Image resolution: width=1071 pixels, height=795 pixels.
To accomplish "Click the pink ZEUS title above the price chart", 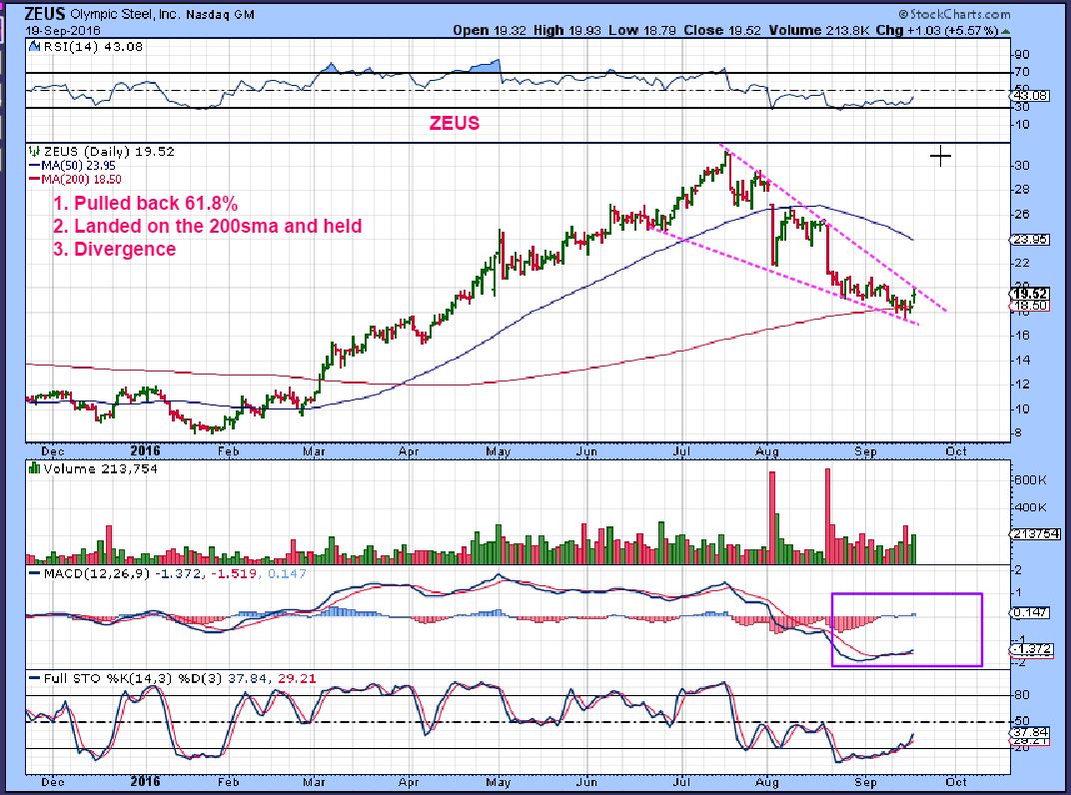I will (x=455, y=123).
